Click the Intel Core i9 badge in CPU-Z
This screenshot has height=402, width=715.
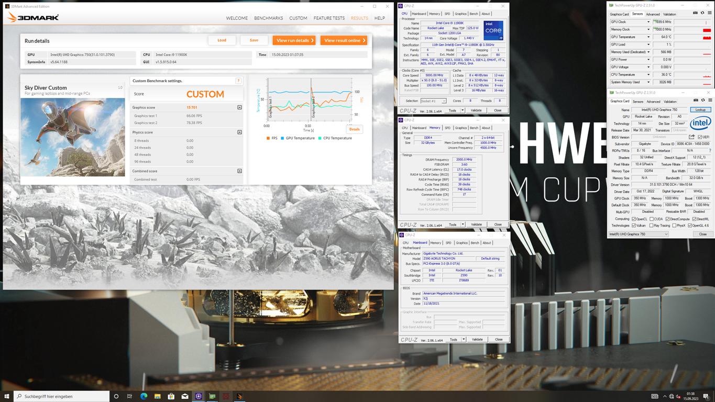(493, 30)
